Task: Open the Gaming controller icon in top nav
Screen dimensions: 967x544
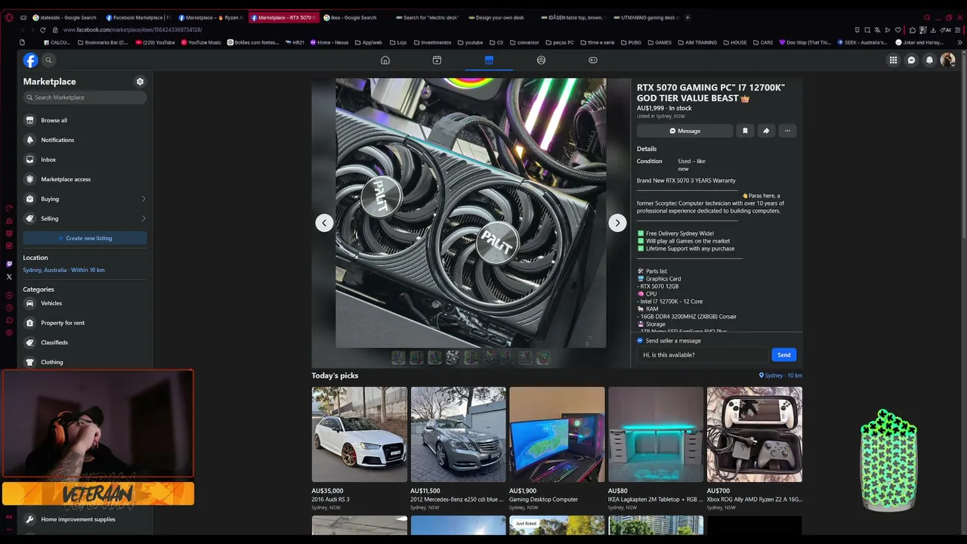Action: (x=593, y=60)
